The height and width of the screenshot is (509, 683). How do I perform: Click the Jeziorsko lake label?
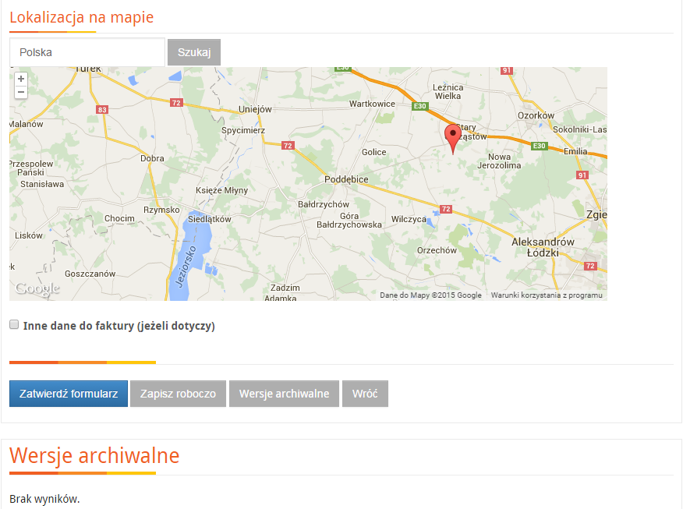click(186, 266)
